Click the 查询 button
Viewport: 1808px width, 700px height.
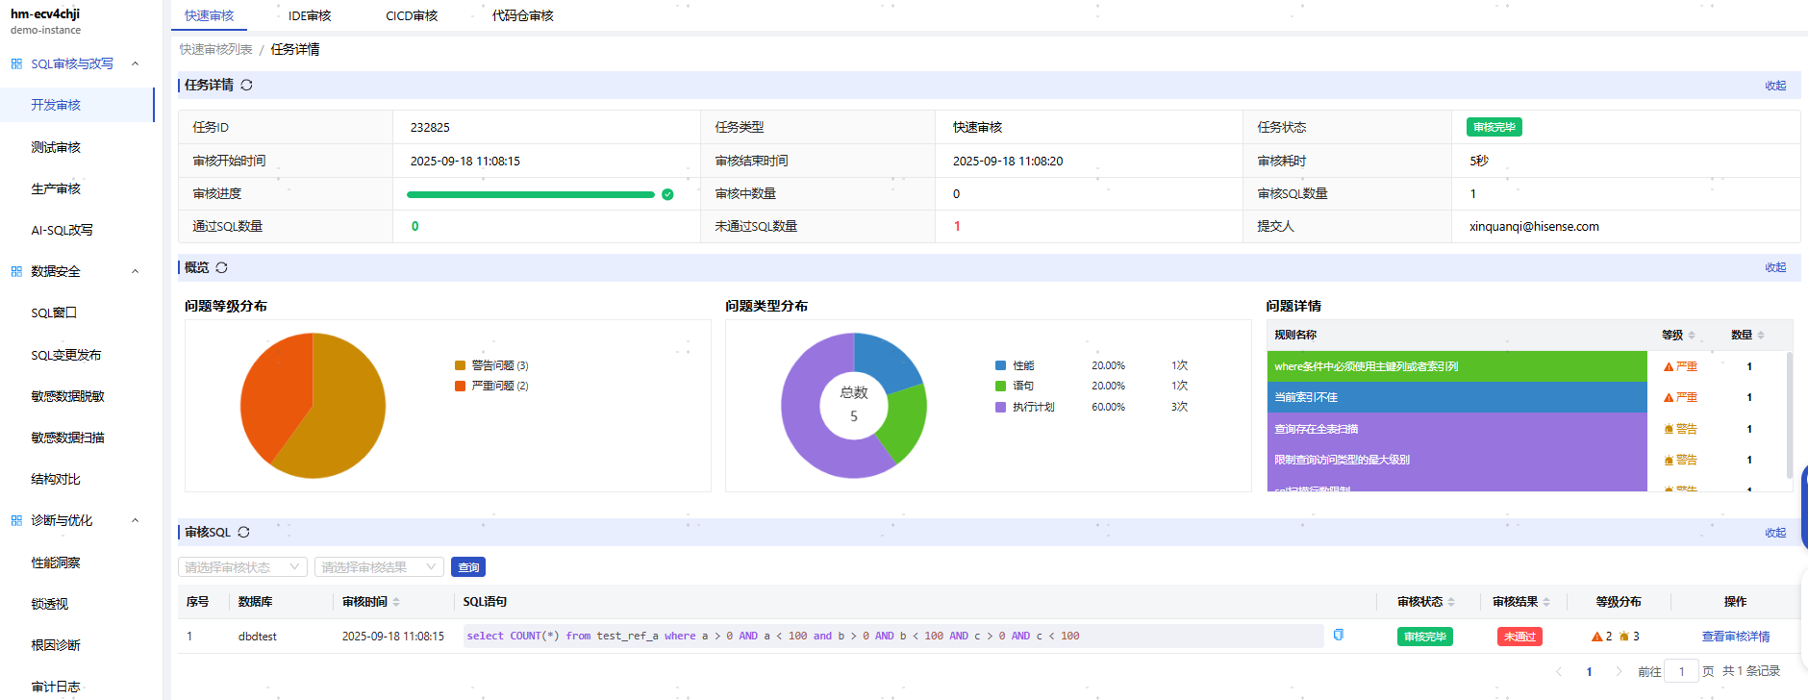coord(468,567)
